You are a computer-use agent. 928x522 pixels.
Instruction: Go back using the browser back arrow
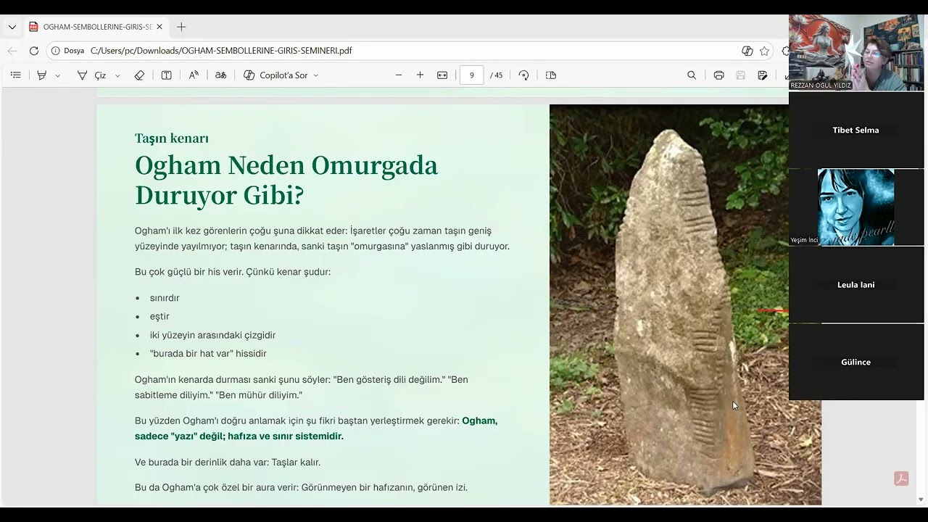coord(12,51)
